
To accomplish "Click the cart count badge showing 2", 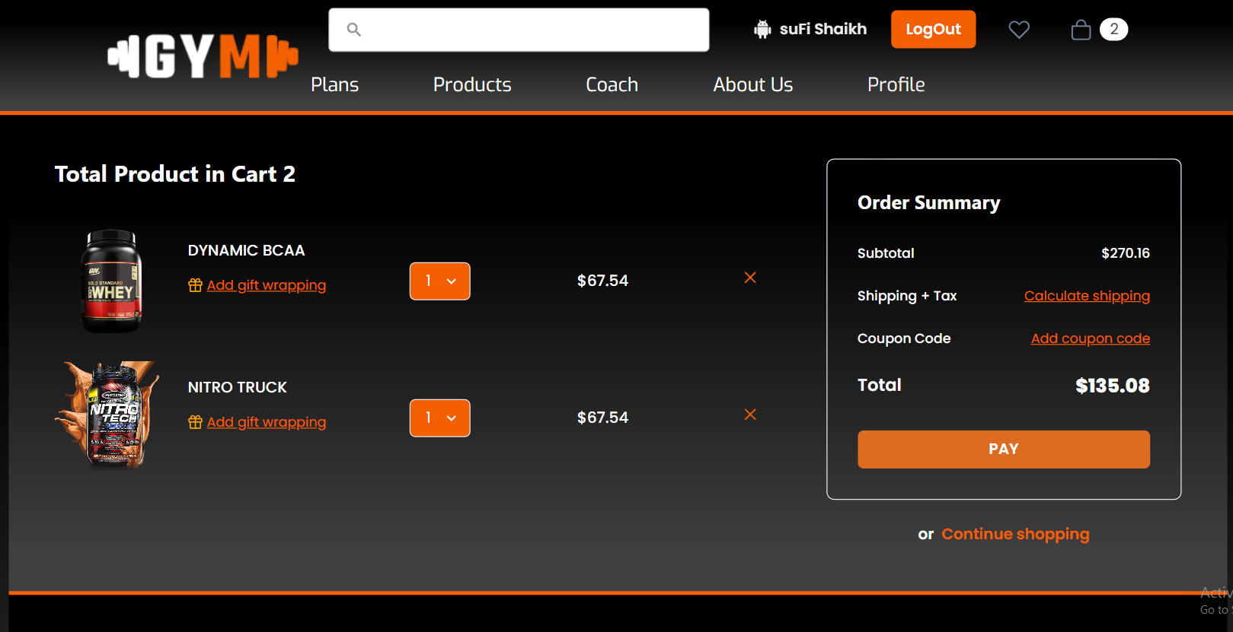I will tap(1113, 30).
